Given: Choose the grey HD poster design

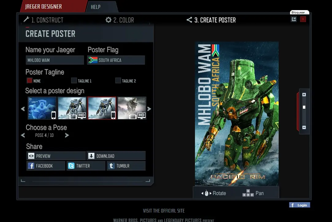Looking at the screenshot, I should tap(132, 108).
